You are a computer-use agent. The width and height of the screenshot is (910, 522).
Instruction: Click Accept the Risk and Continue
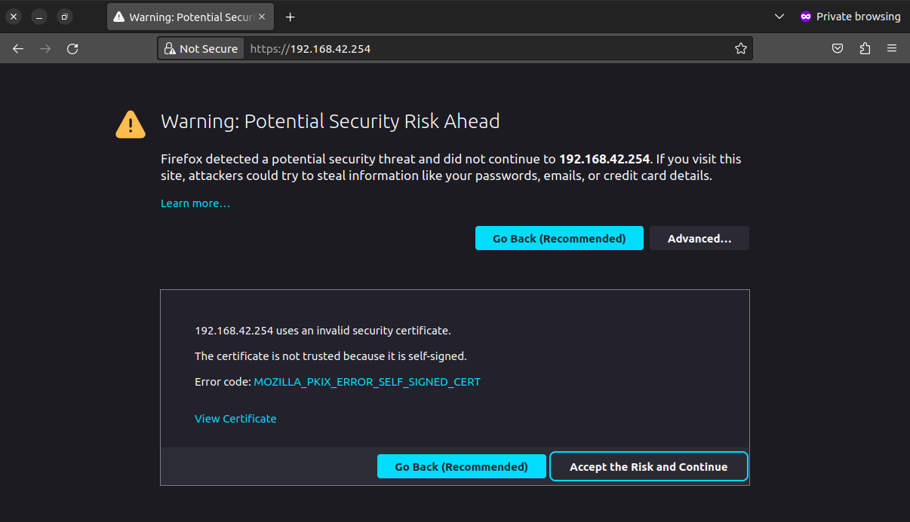click(x=649, y=466)
